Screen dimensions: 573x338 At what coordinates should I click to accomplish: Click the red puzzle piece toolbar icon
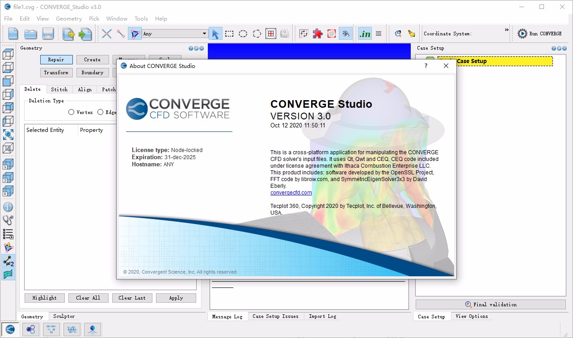click(x=317, y=34)
